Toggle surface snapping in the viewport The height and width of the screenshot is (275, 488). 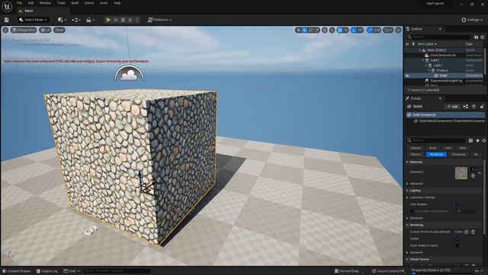(332, 30)
